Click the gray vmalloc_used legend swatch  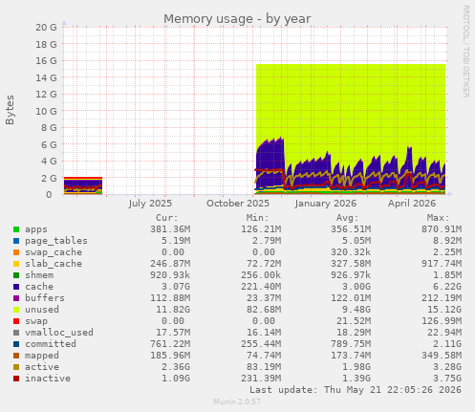16,333
